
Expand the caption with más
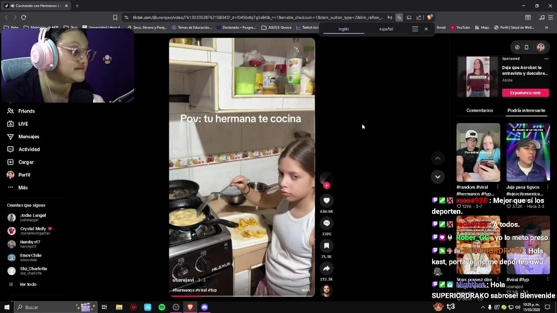coord(306,290)
